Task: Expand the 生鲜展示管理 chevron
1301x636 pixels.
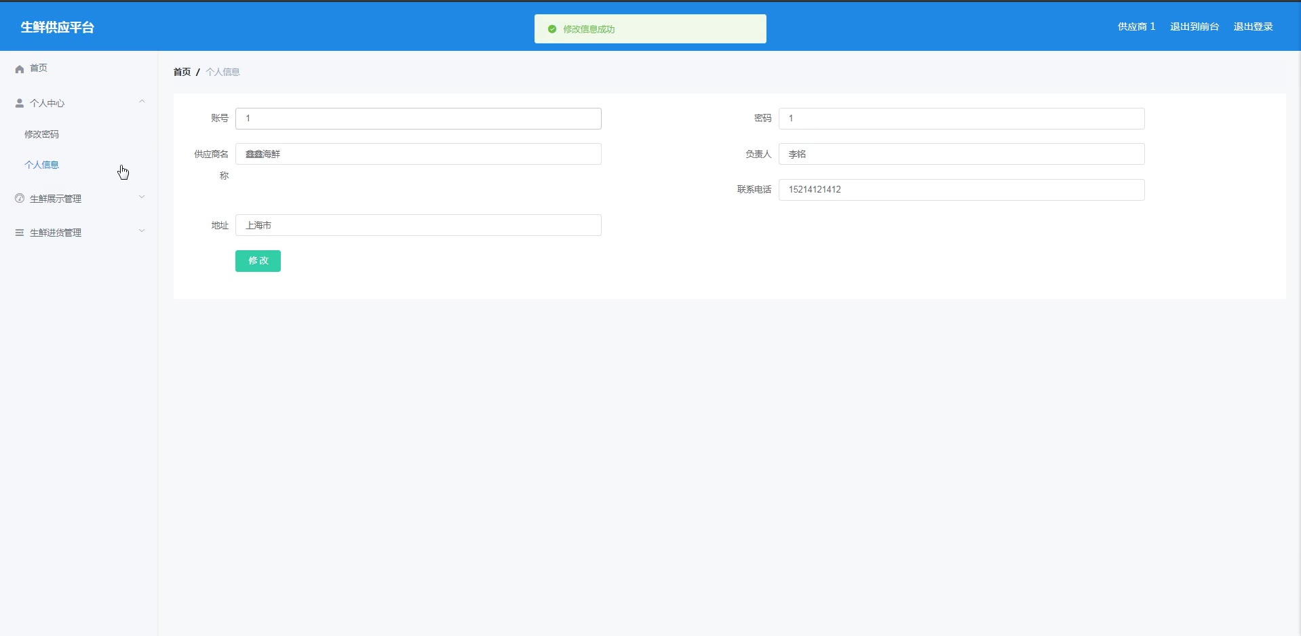Action: coord(142,197)
